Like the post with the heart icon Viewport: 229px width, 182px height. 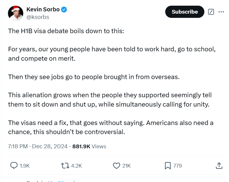pyautogui.click(x=116, y=166)
